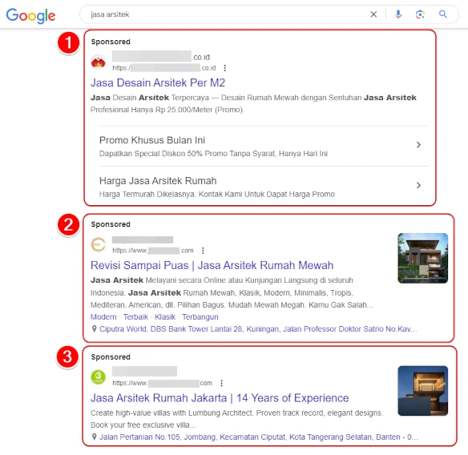Open Harga Jasa Arsitek Rumah sitelink
This screenshot has height=455, width=468.
(158, 181)
